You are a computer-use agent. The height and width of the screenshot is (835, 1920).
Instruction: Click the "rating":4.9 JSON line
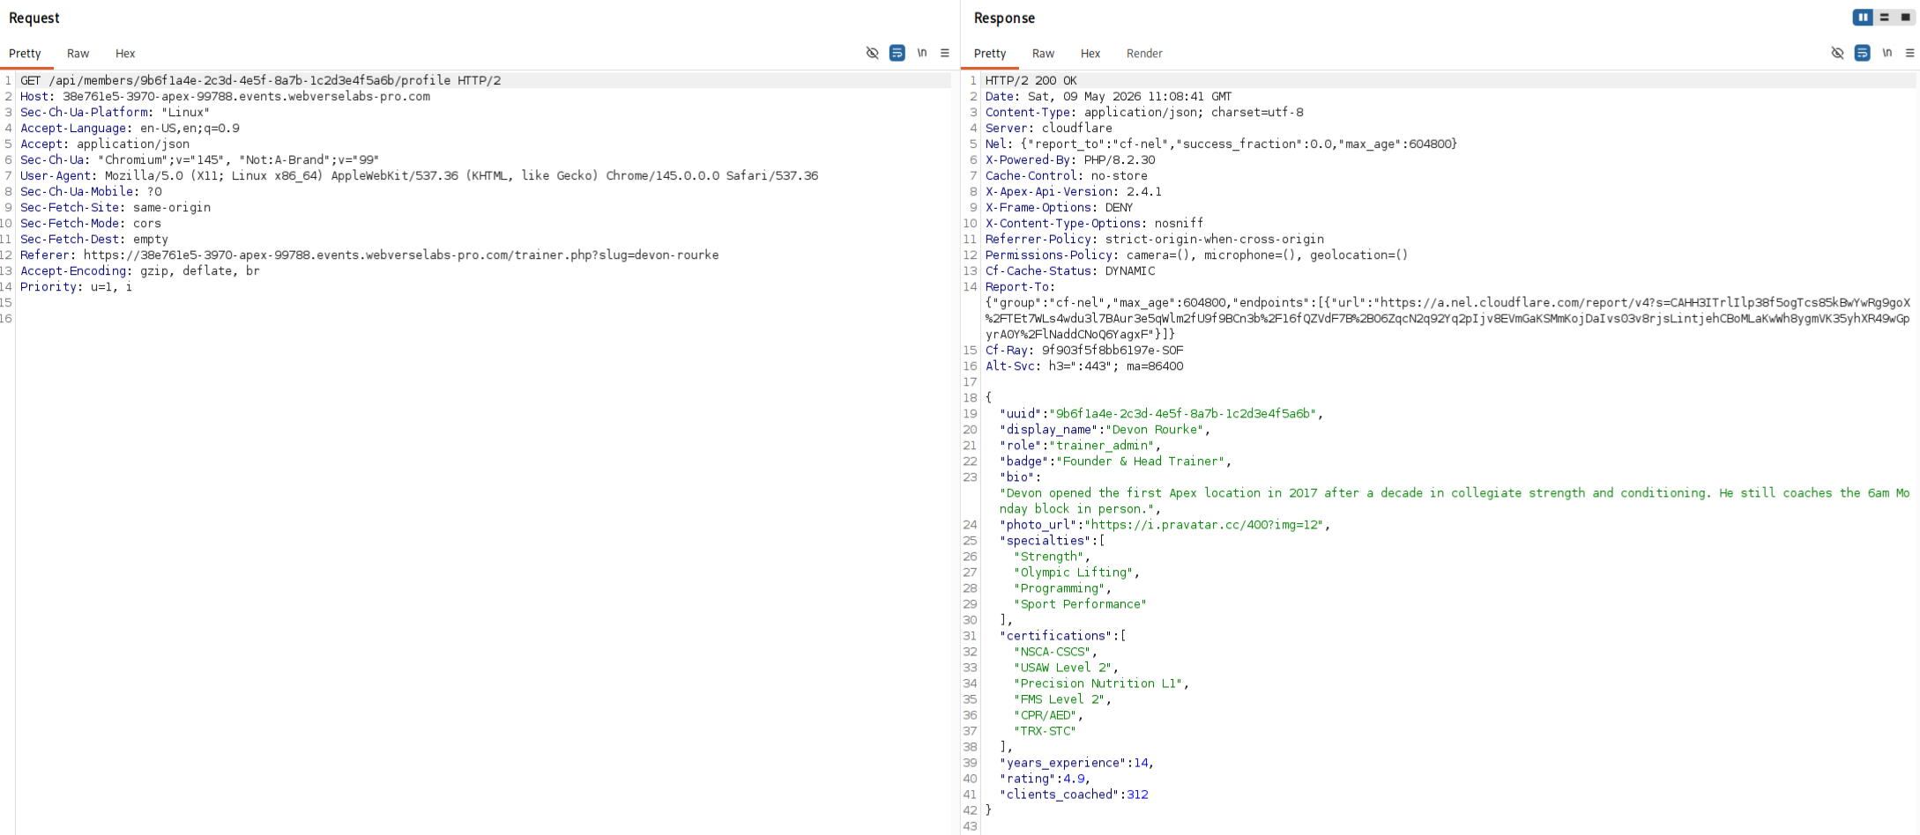point(1046,778)
